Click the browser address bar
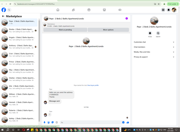This screenshot has width=180, height=132. pos(84,4)
